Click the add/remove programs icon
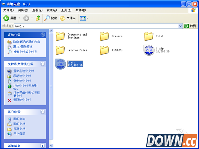Viewport: 199px width, 149px height. click(9, 47)
